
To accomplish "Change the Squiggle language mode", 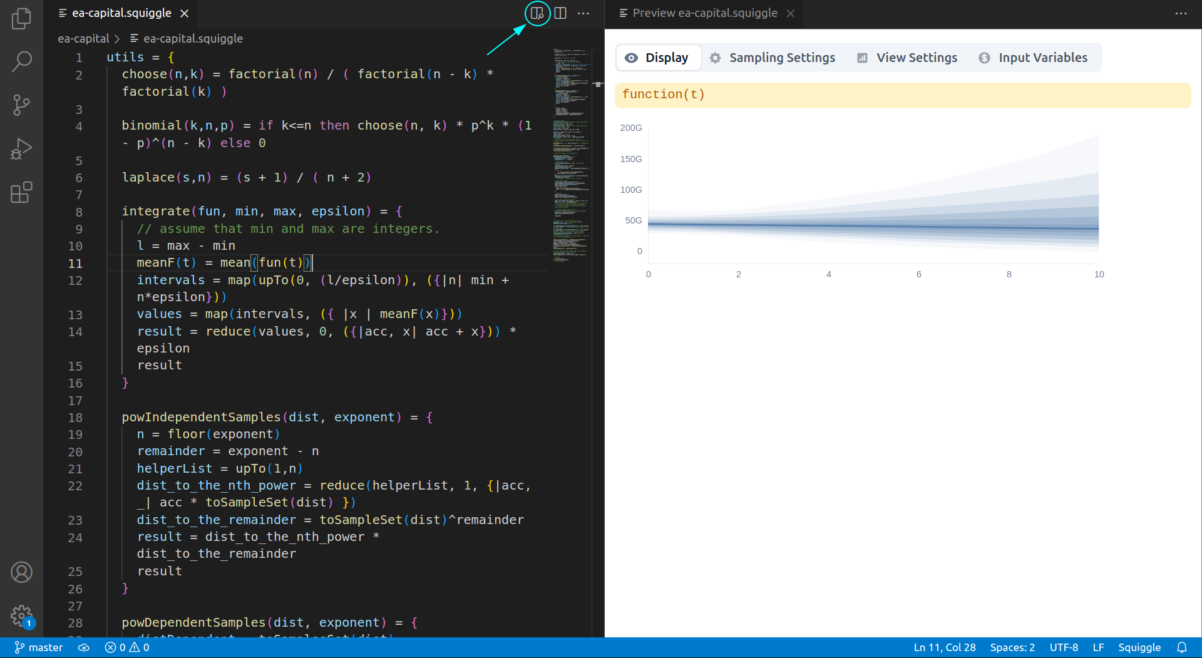I will tap(1139, 647).
